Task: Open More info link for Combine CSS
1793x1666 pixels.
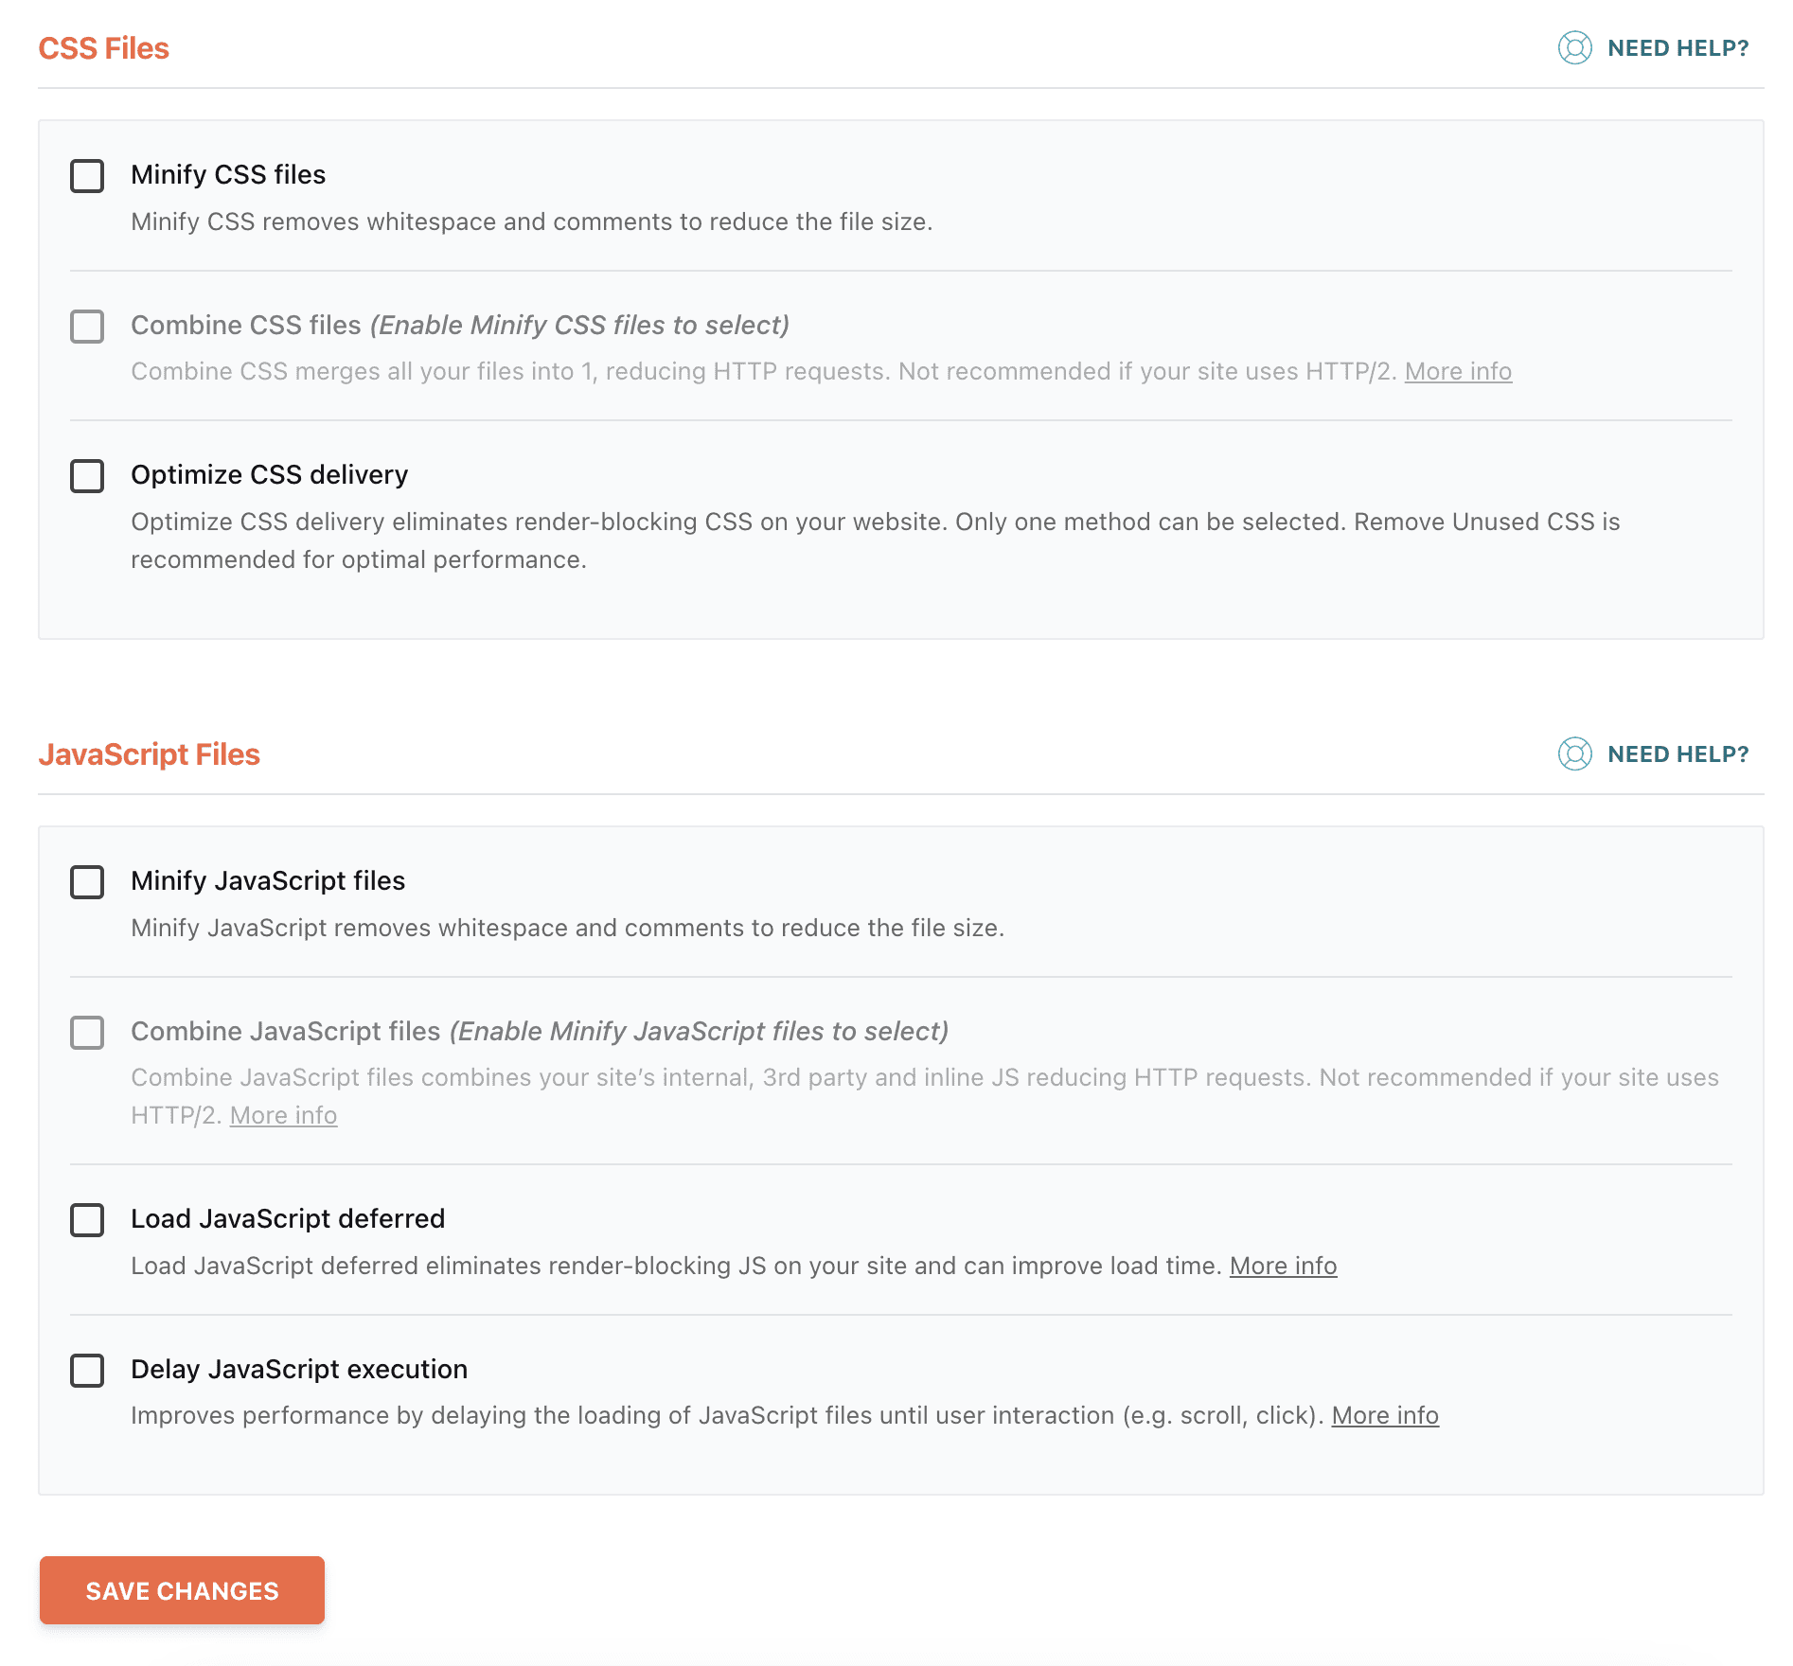Action: click(1458, 371)
